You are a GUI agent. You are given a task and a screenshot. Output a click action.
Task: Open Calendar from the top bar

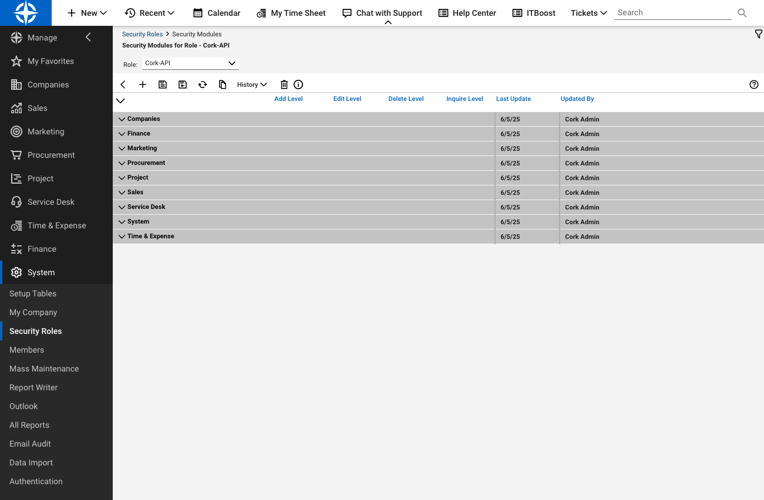tap(217, 13)
